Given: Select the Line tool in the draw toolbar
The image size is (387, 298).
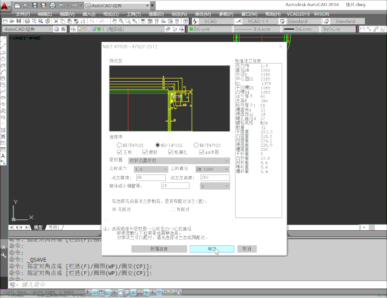Looking at the screenshot, I should (3, 40).
